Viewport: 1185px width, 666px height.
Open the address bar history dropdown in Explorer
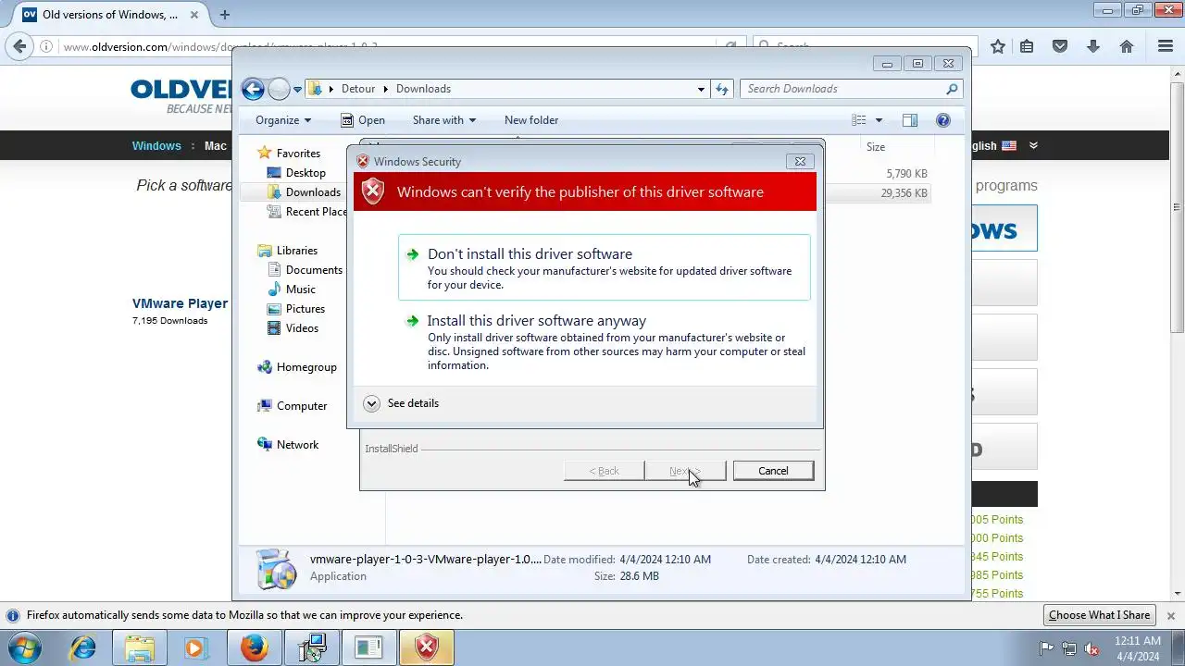click(x=701, y=89)
